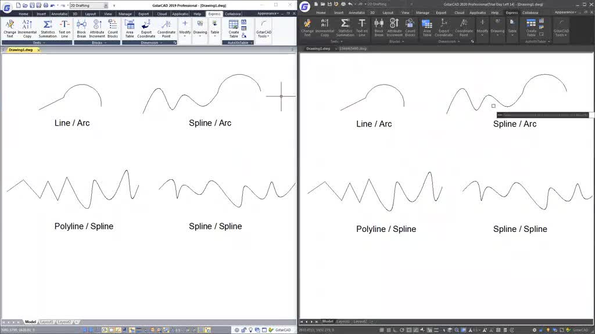The width and height of the screenshot is (595, 334).
Task: Click Change Text in GstarCAD 2019 window
Action: click(x=10, y=29)
